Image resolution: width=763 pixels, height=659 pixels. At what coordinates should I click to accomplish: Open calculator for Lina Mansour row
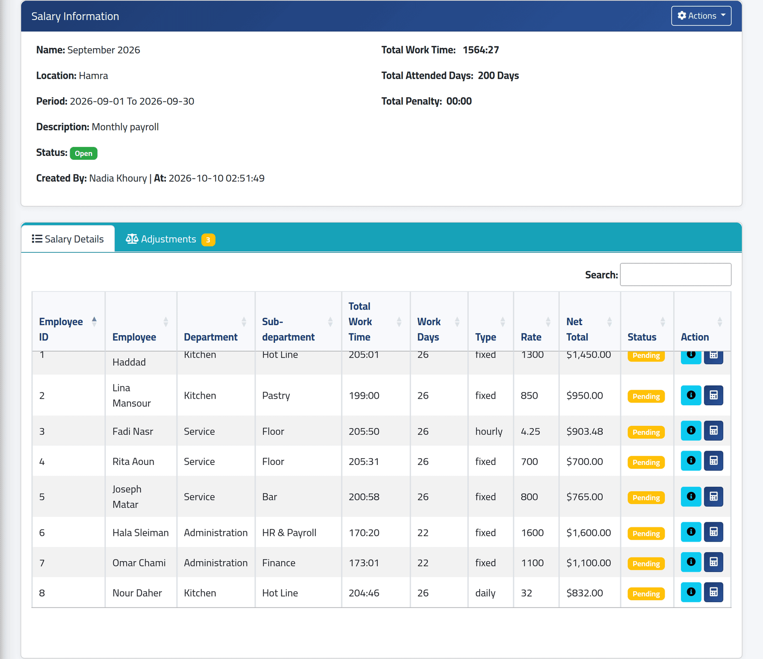[x=713, y=395]
